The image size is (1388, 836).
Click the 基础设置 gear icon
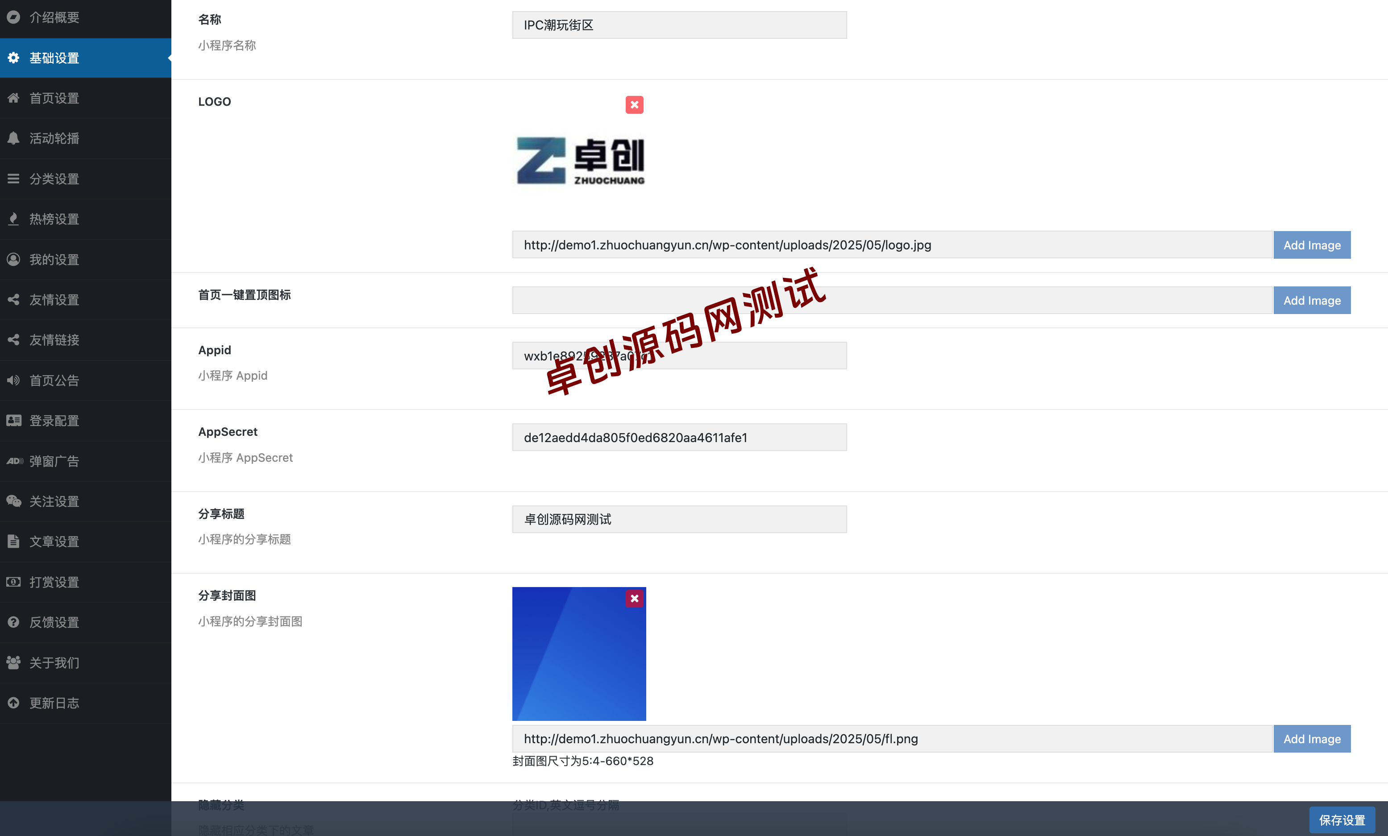[13, 58]
